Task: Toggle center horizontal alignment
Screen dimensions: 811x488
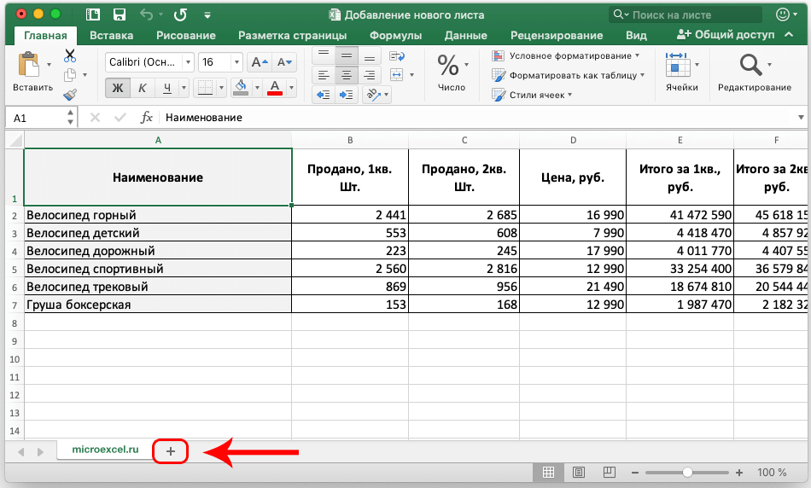Action: pyautogui.click(x=346, y=74)
